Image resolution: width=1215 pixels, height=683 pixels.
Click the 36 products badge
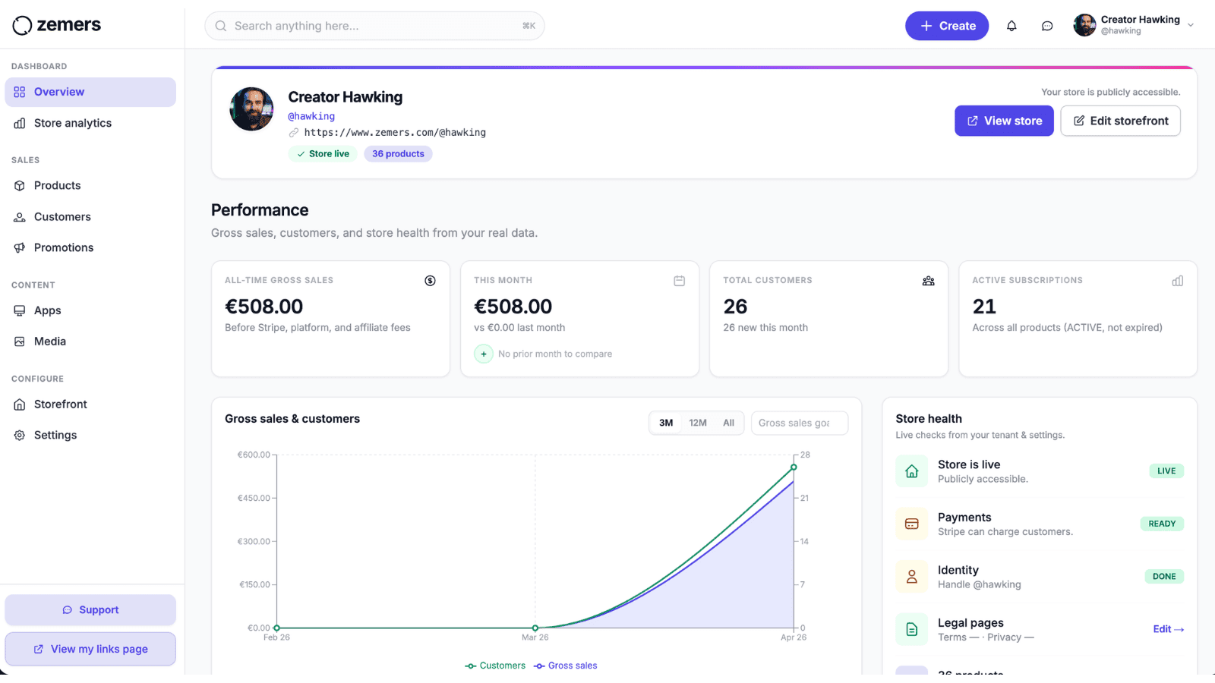click(398, 154)
